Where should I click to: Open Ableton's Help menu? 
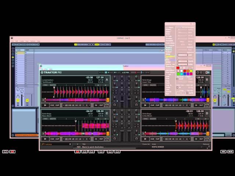tap(39, 41)
